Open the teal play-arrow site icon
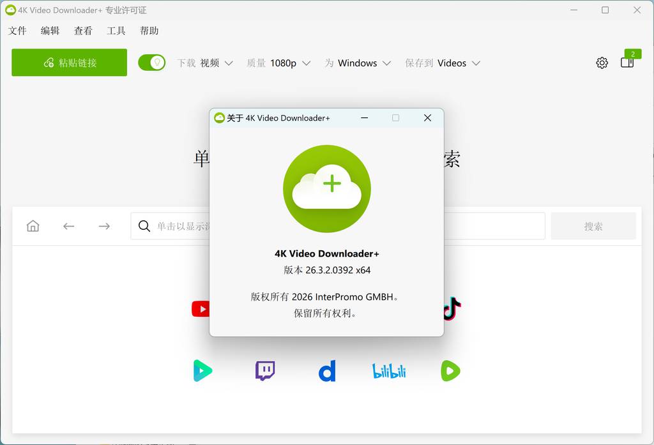The image size is (654, 445). [202, 370]
